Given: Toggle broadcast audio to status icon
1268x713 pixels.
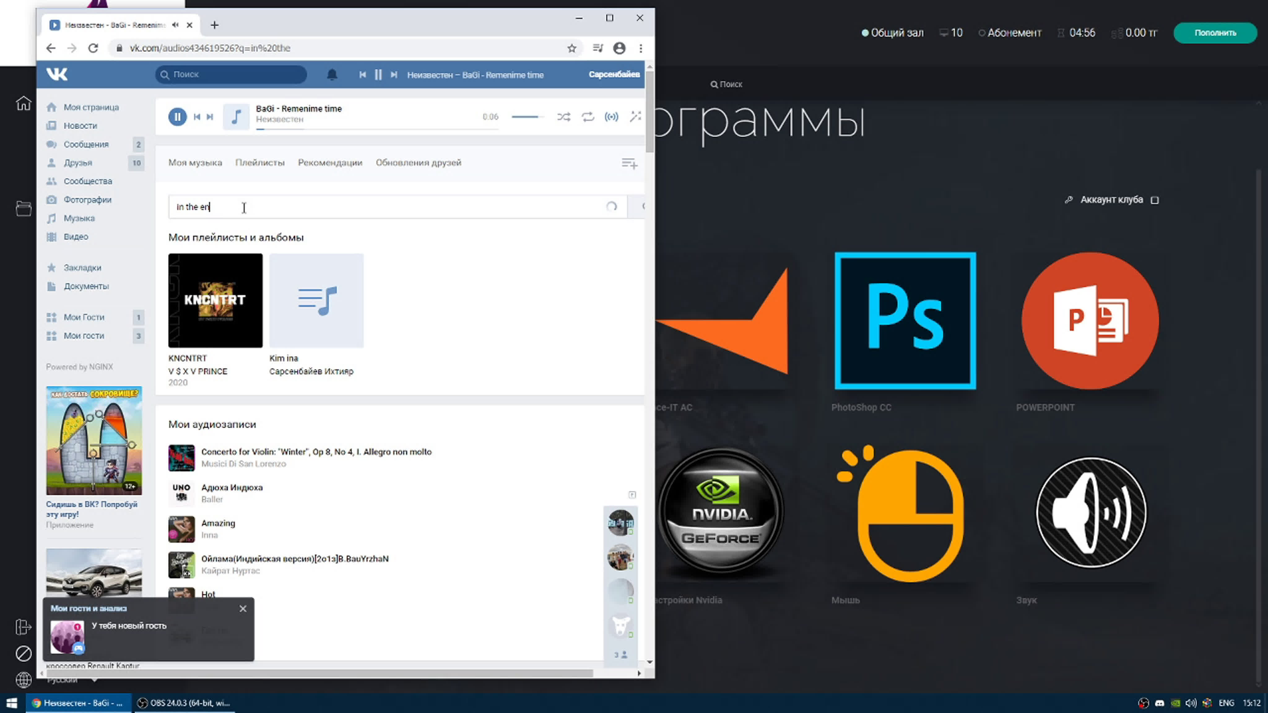Looking at the screenshot, I should point(611,117).
